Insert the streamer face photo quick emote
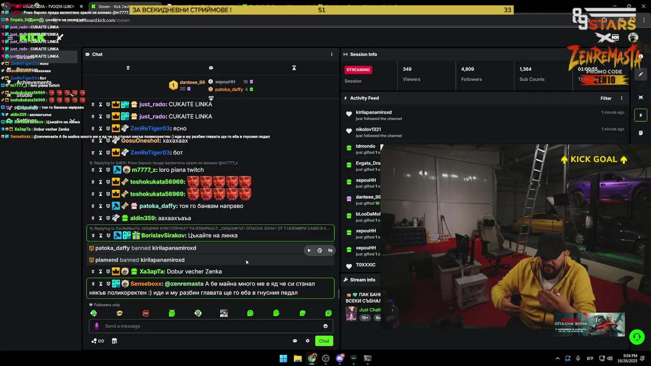This screenshot has height=366, width=651. click(x=224, y=313)
